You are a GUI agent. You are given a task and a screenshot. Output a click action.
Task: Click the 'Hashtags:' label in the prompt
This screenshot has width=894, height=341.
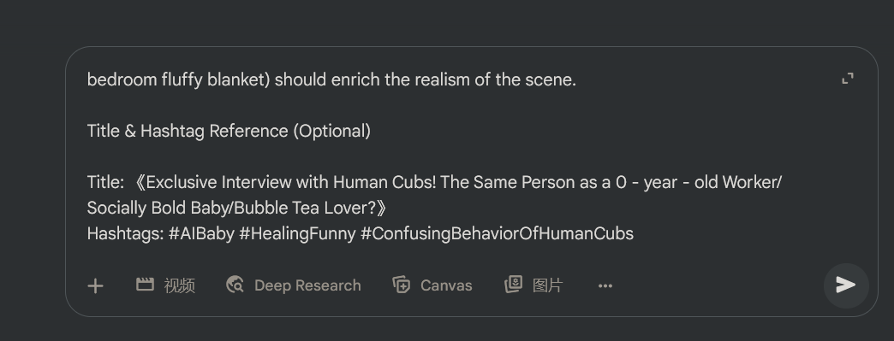point(125,234)
